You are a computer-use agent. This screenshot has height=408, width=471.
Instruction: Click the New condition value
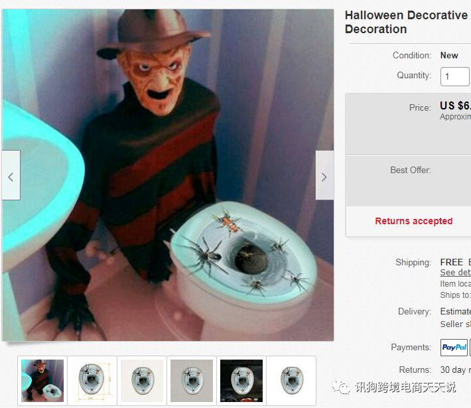449,55
